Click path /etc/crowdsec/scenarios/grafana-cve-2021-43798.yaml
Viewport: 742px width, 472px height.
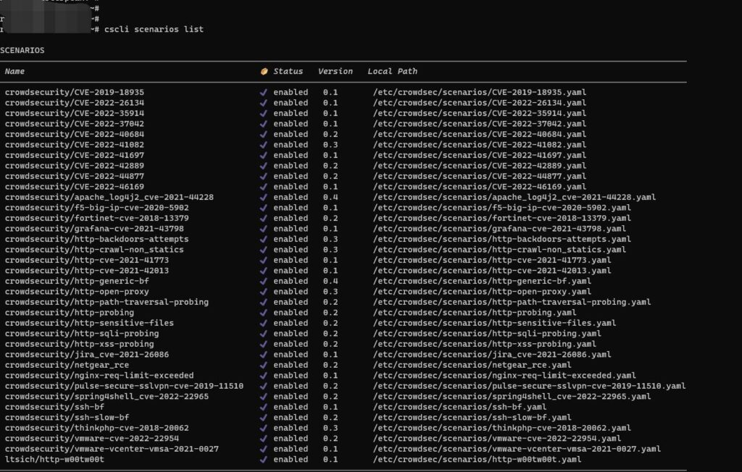point(499,229)
